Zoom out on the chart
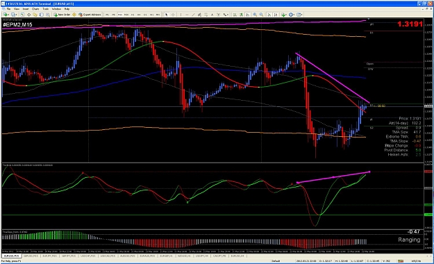The height and width of the screenshot is (264, 434). click(261, 15)
